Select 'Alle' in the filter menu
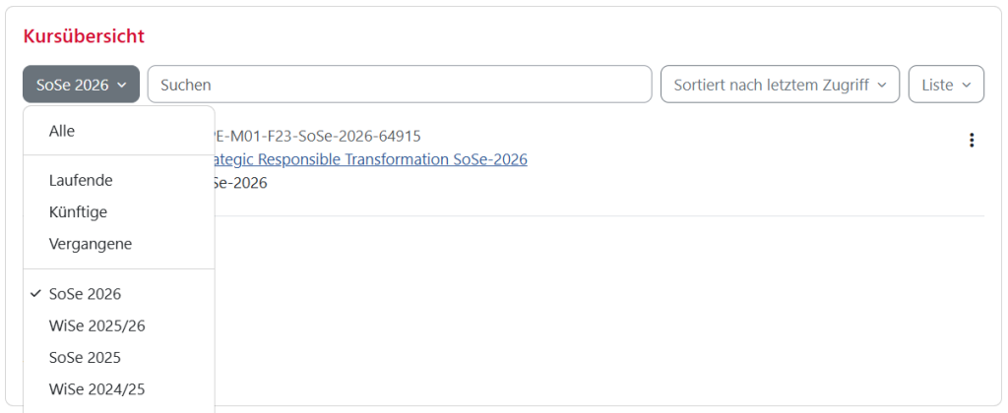The width and height of the screenshot is (1008, 413). coord(62,131)
